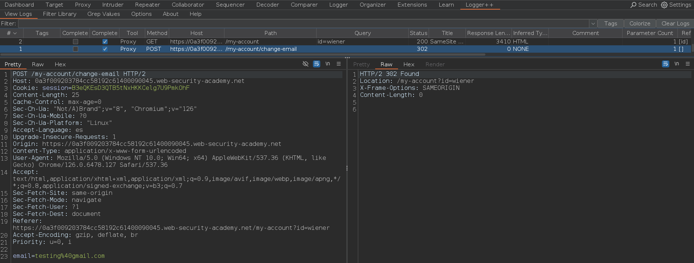Switch response view to Pretty
This screenshot has width=694, height=263.
[x=361, y=64]
